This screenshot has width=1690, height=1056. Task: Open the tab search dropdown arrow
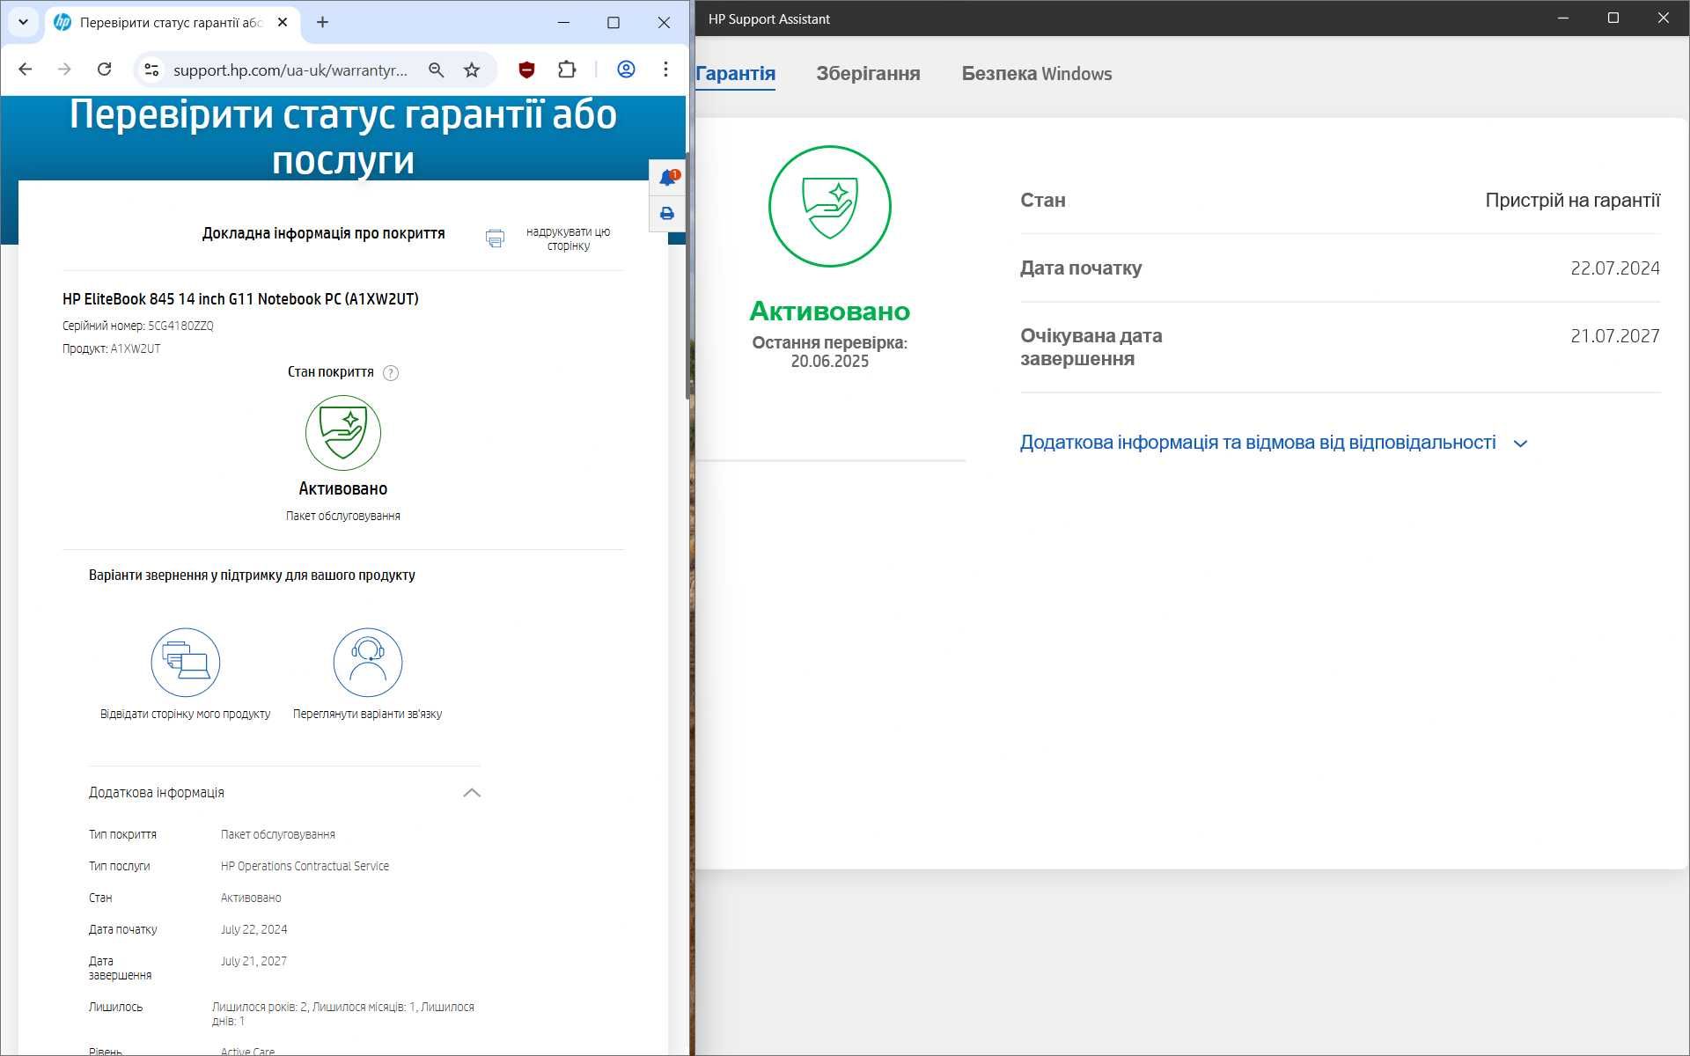(x=24, y=23)
